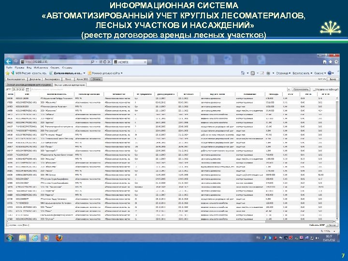
Task: Click the browser Forward arrow
Action: pos(16,61)
